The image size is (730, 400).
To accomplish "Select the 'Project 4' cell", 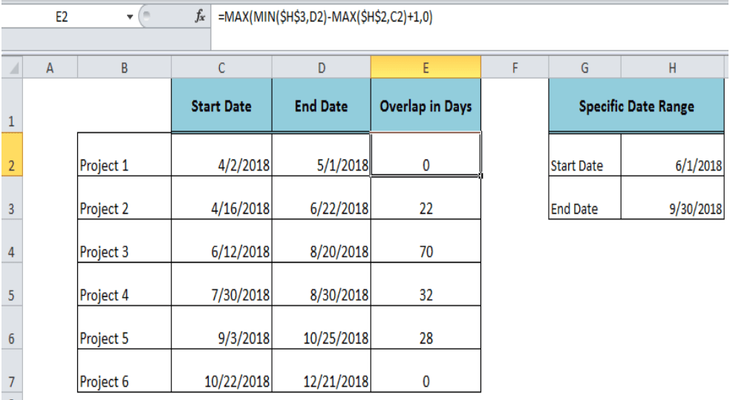I will coord(124,284).
